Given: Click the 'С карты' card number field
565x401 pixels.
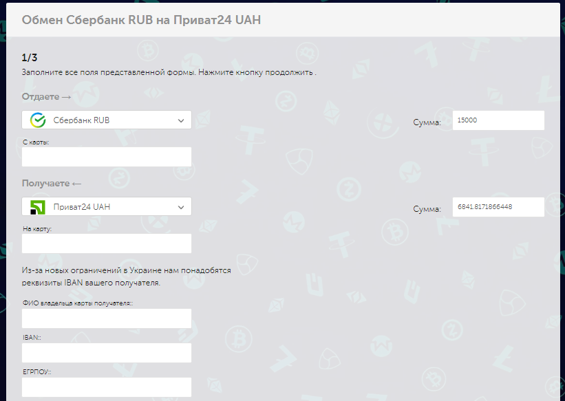Looking at the screenshot, I should pos(107,157).
